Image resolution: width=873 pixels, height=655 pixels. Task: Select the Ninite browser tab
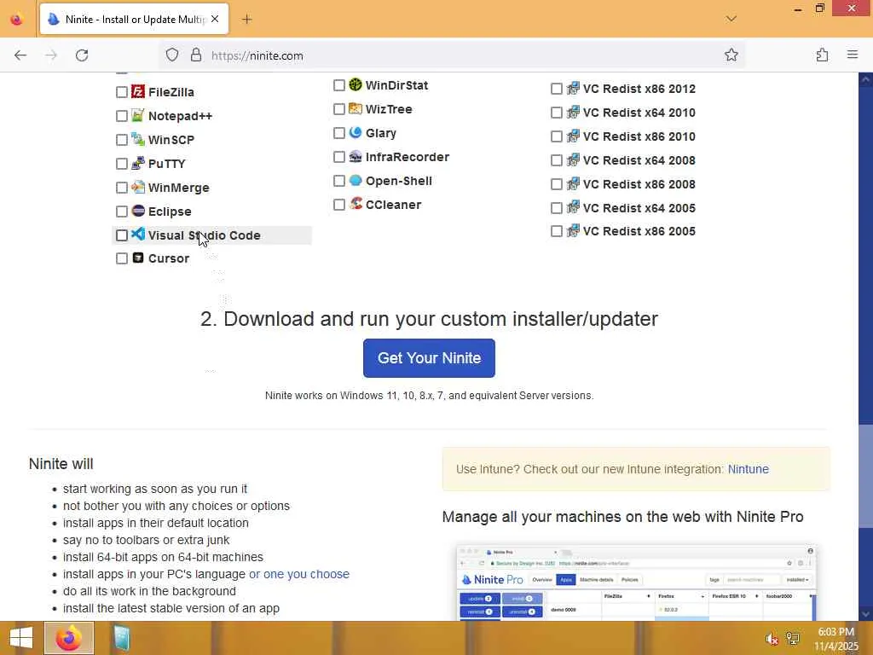pos(134,19)
